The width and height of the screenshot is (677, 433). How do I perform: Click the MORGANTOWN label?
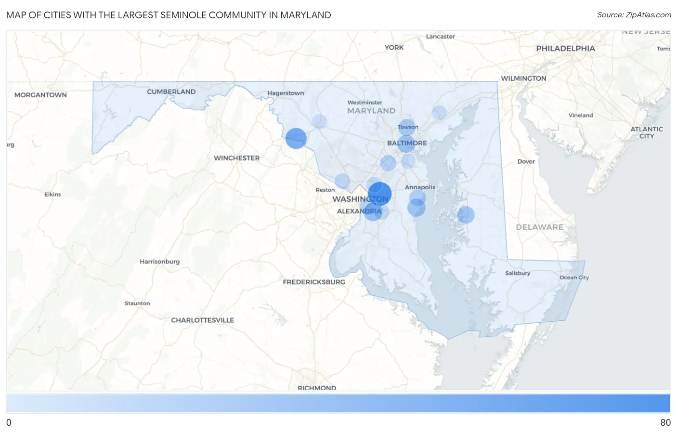click(40, 95)
